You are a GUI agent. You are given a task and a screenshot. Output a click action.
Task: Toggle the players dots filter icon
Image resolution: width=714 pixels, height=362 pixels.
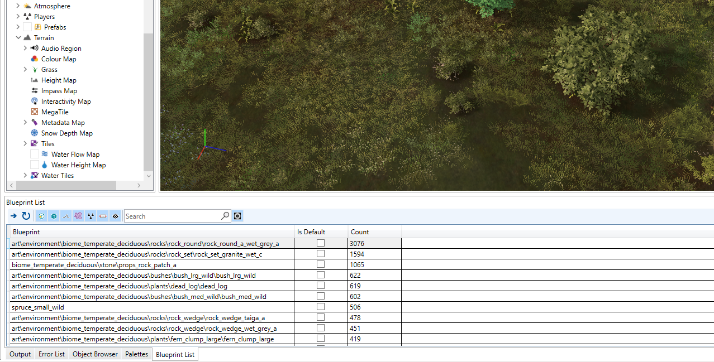point(91,216)
